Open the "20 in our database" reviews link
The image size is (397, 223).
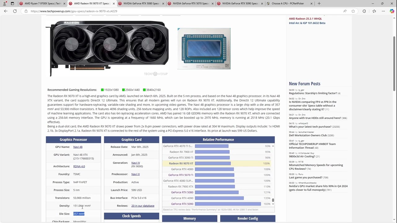tap(143, 206)
